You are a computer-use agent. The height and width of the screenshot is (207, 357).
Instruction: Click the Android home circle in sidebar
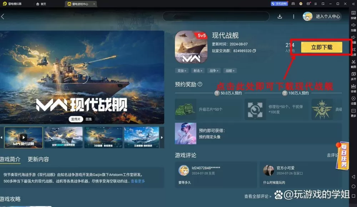click(x=353, y=187)
